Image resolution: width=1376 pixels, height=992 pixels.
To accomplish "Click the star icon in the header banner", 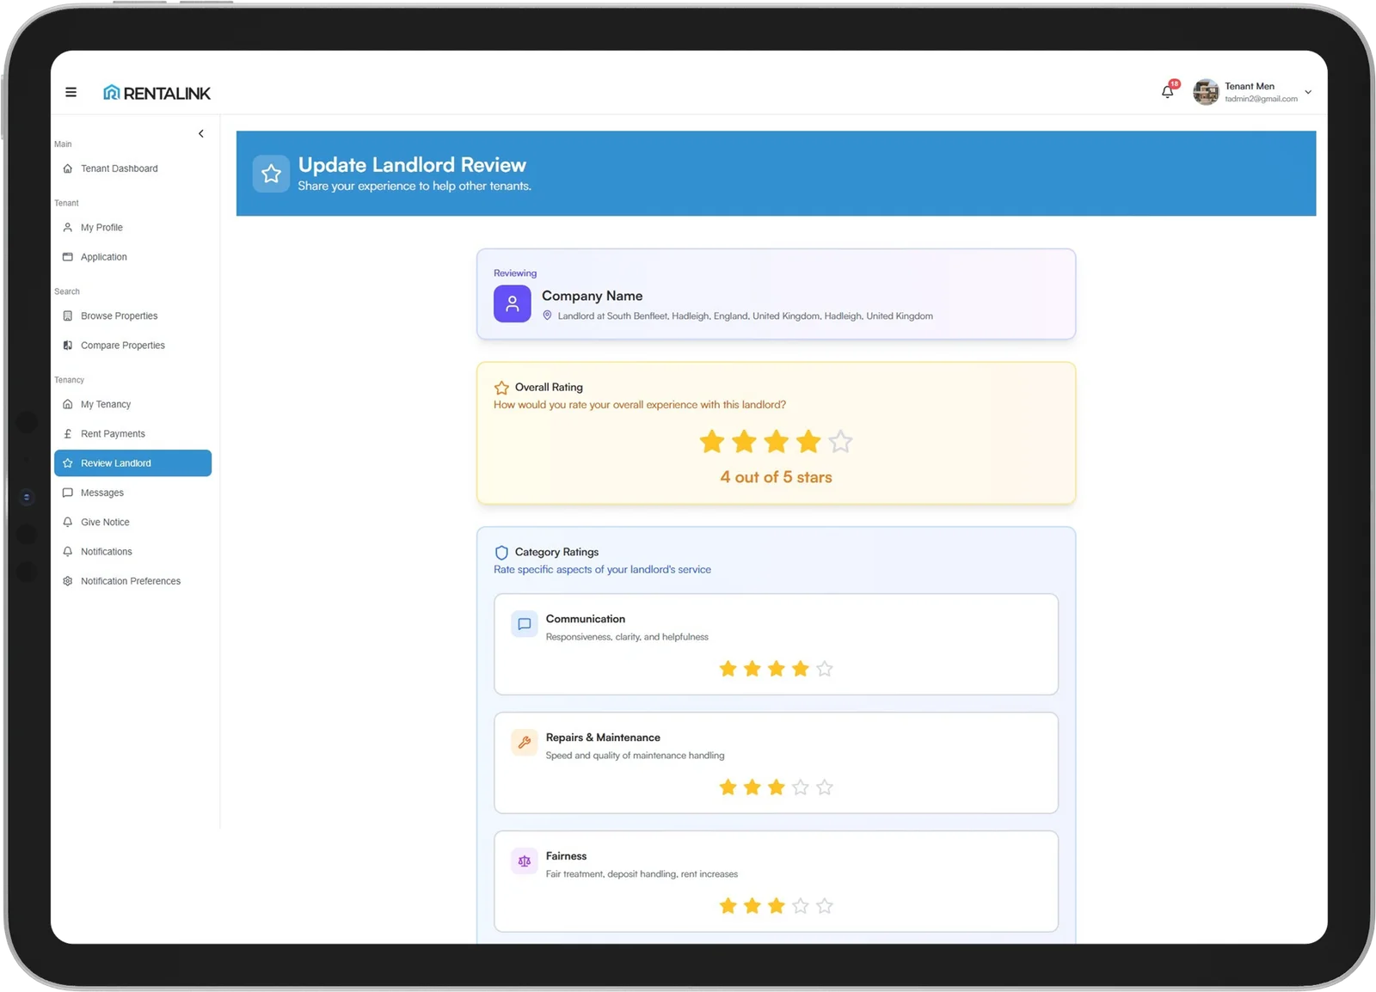I will (x=271, y=174).
